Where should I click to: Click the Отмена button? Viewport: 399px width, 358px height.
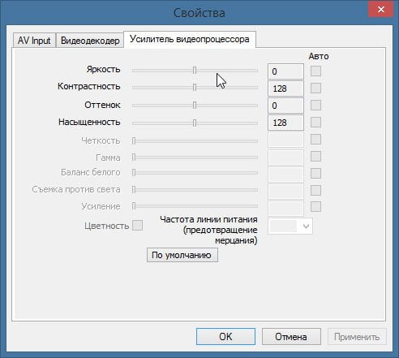click(x=291, y=337)
